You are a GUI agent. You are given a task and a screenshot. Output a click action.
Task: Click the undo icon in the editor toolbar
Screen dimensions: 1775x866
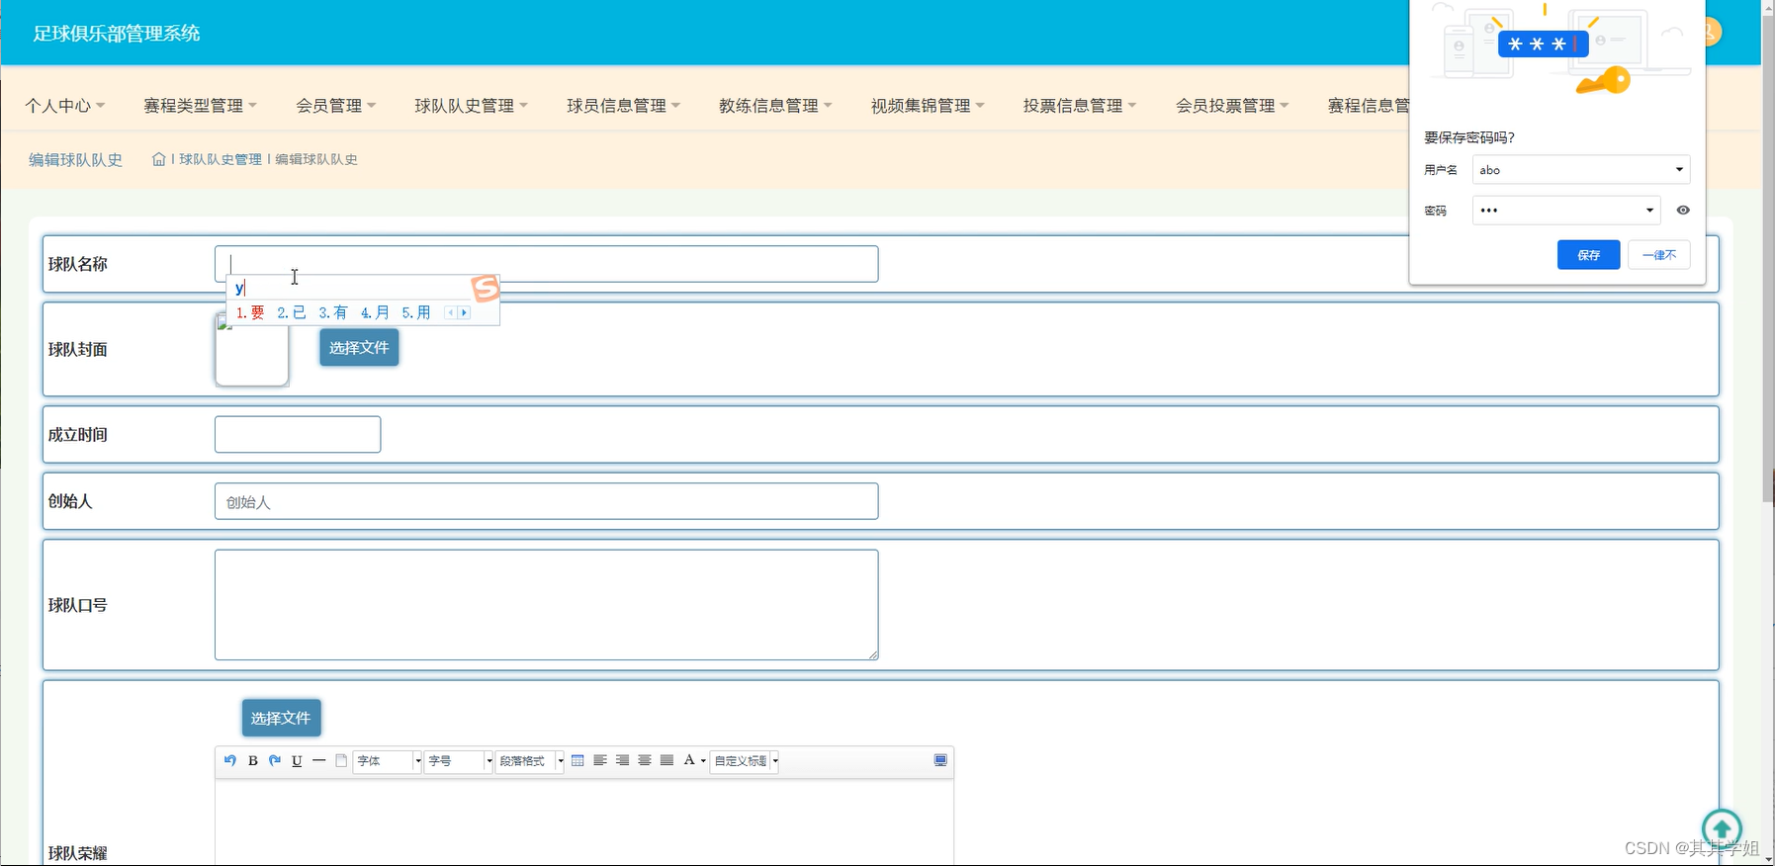[x=230, y=760]
